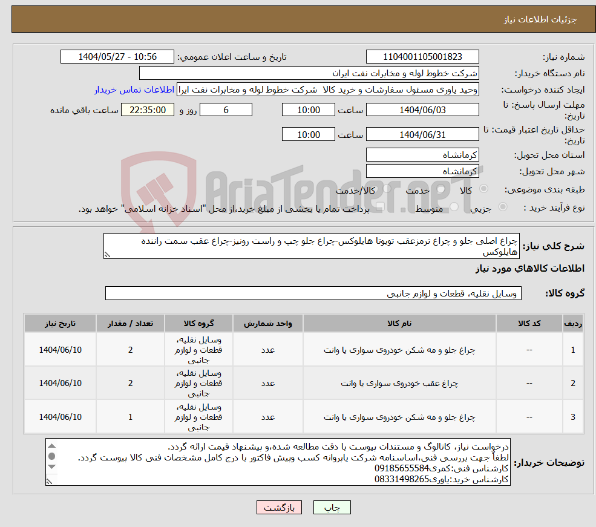Click the buyer notes text area
596x527 pixels.
278,462
